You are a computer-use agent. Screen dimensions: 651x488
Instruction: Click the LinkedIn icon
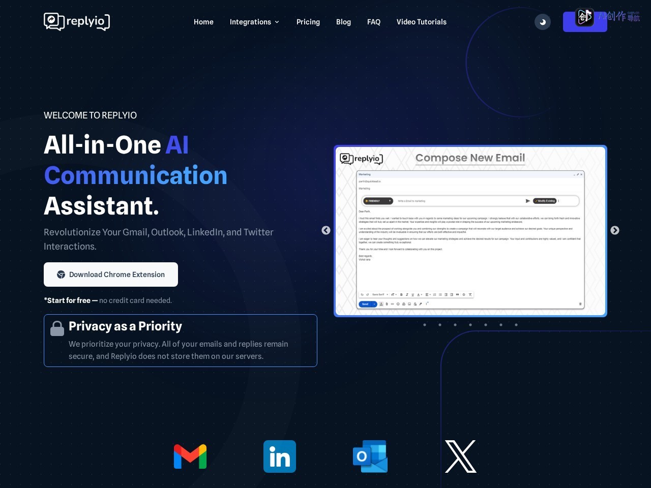(x=280, y=456)
